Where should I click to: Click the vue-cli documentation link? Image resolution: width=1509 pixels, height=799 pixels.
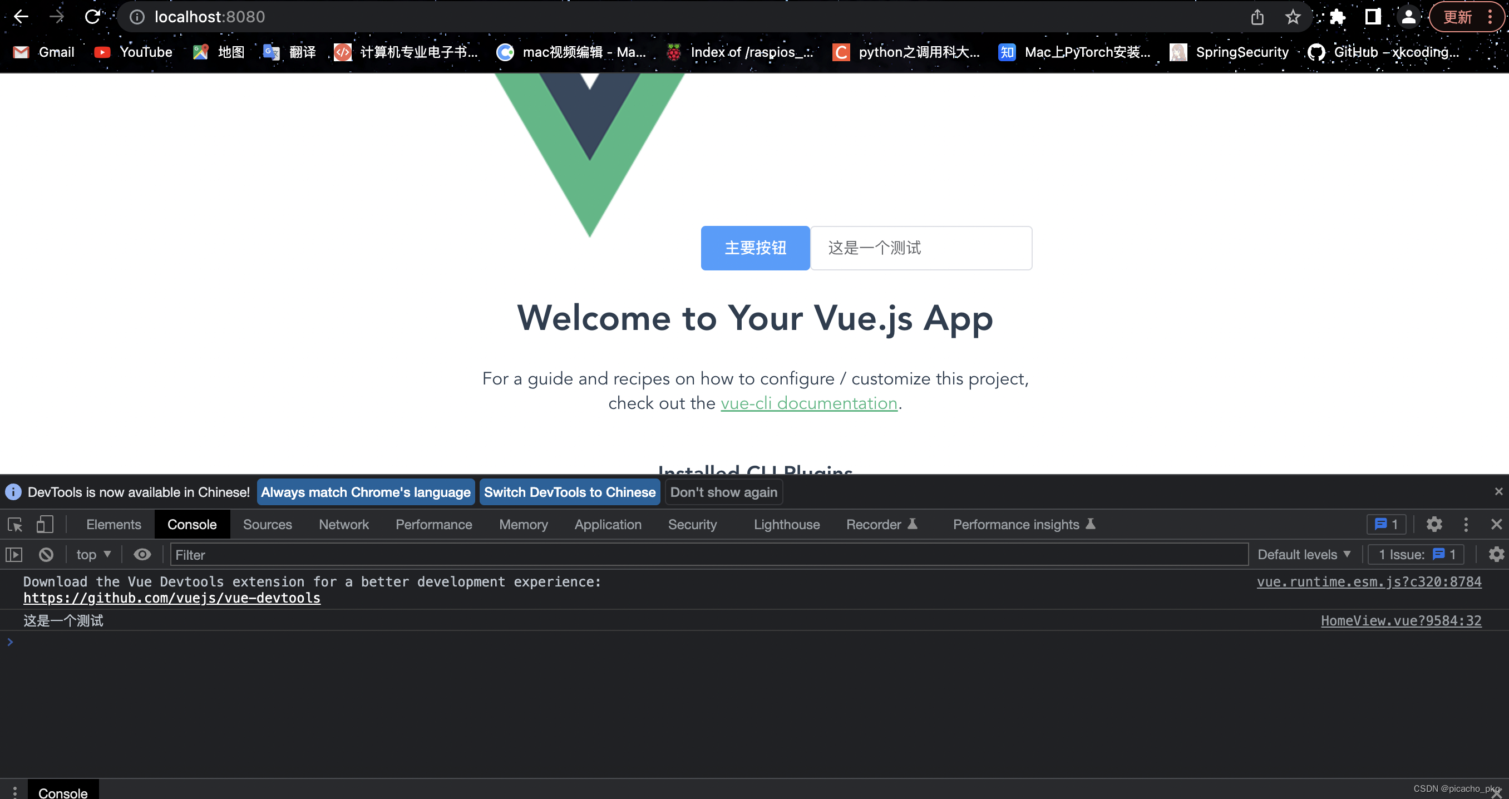coord(808,404)
